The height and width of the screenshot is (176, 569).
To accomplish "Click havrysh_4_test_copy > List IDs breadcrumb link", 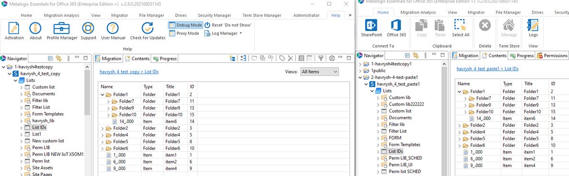I will tap(129, 72).
